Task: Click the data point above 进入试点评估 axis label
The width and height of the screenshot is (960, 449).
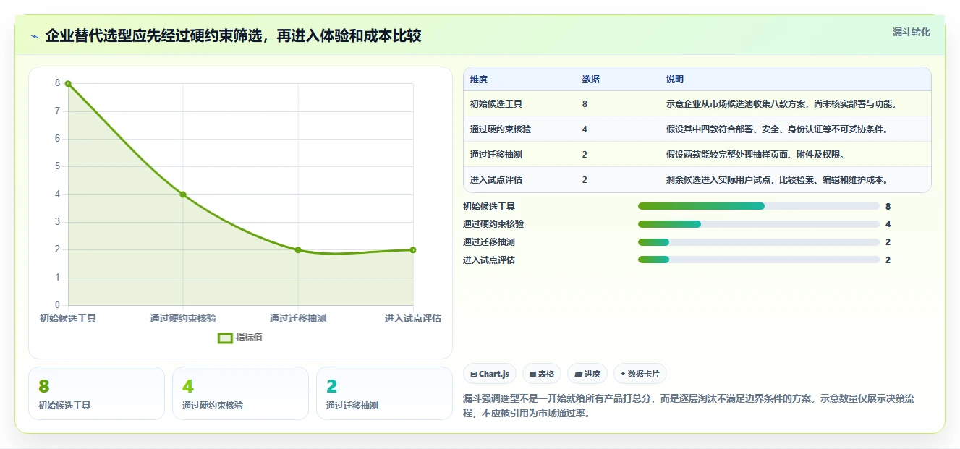Action: [x=413, y=250]
